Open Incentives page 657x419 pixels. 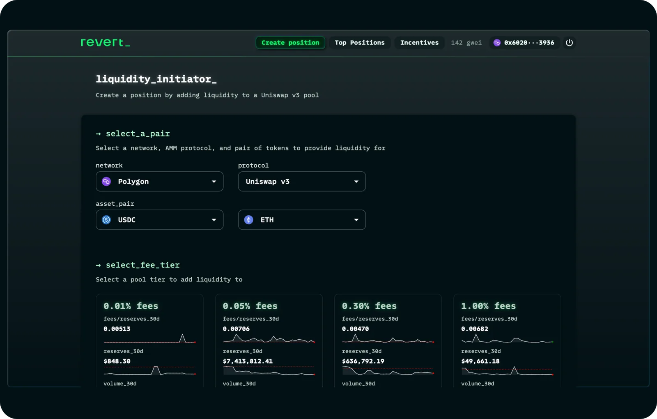click(419, 43)
